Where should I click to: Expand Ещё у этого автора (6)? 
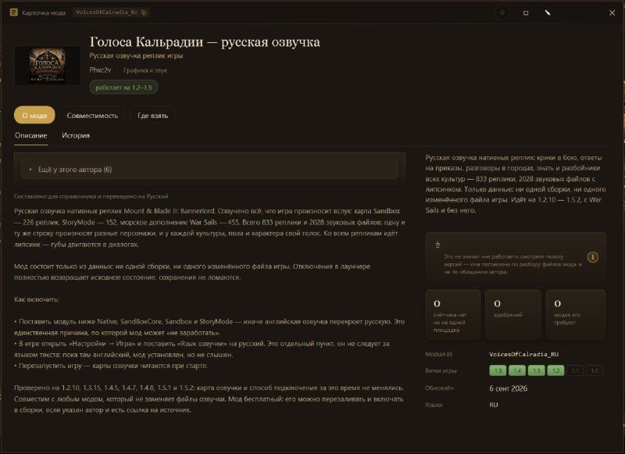[209, 170]
